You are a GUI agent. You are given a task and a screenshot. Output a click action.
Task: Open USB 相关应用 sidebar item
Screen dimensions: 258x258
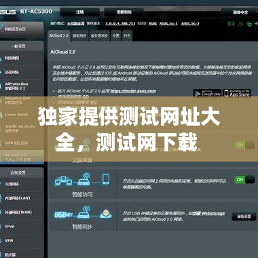pyautogui.click(x=22, y=143)
